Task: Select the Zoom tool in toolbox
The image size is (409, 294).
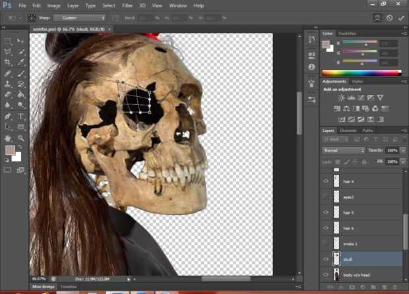Action: pyautogui.click(x=20, y=138)
